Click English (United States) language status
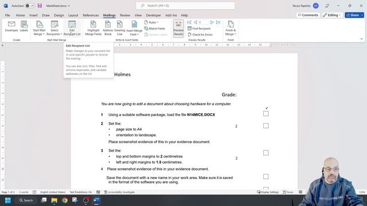 pos(53,192)
